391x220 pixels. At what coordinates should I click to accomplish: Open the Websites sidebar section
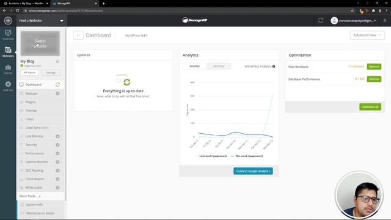[x=8, y=52]
